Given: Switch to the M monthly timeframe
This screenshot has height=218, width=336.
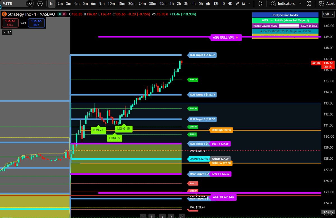Looking at the screenshot, I should click(x=243, y=4).
